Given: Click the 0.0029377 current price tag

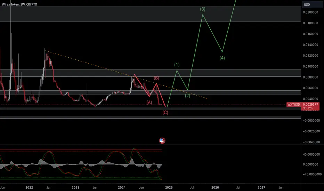Looking at the screenshot, I should point(310,105).
